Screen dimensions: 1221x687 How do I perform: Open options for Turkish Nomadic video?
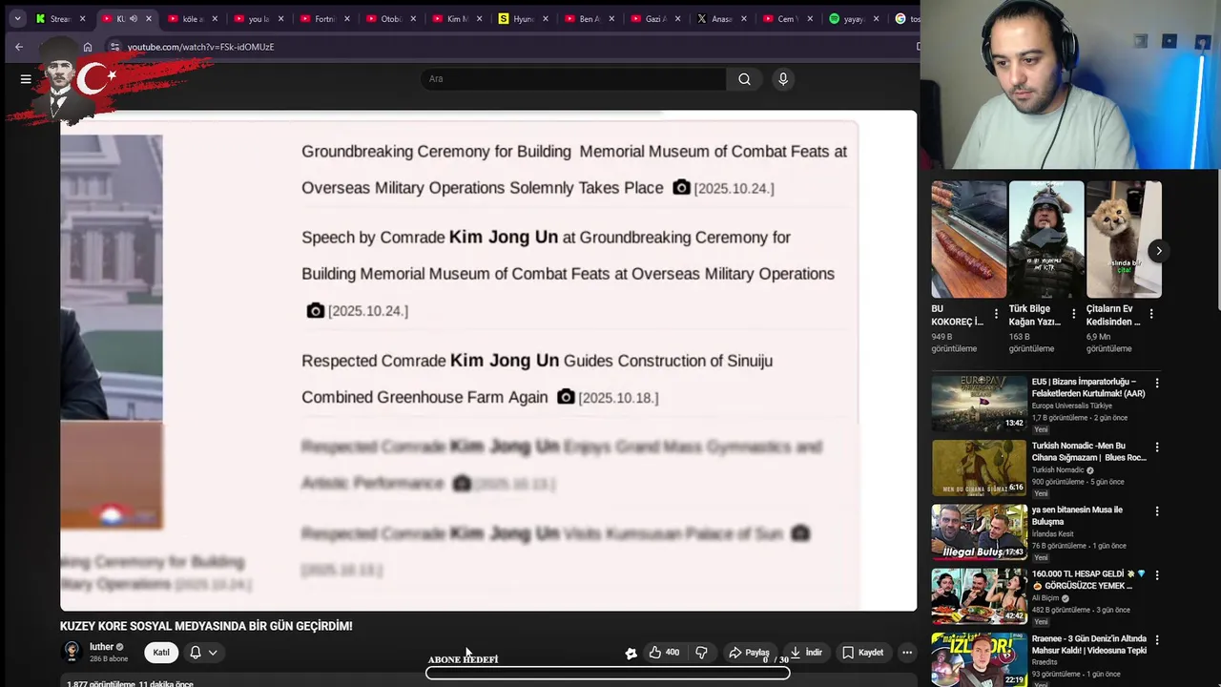click(1157, 448)
